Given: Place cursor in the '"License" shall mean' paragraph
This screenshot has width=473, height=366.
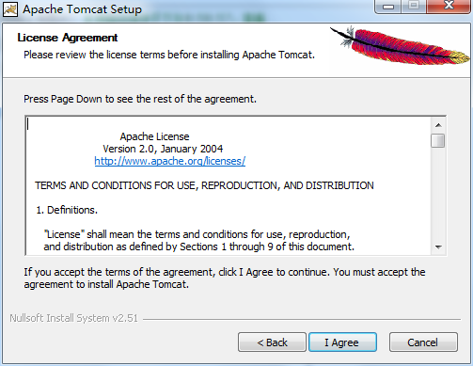Looking at the screenshot, I should click(198, 241).
